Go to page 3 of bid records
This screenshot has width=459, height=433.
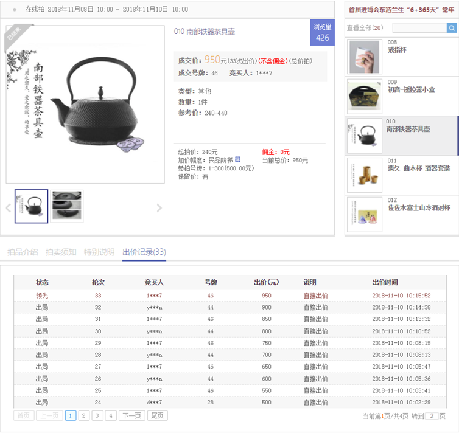point(97,415)
